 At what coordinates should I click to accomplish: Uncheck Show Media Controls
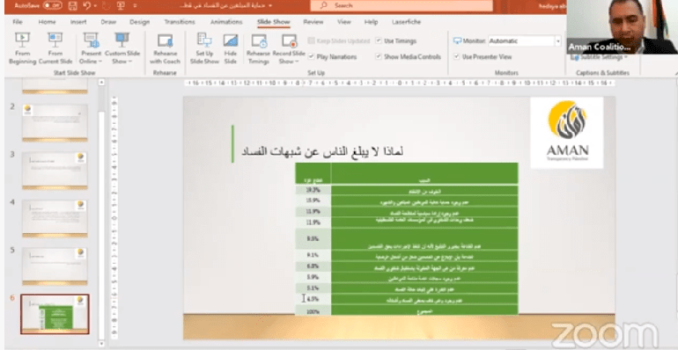[x=379, y=56]
